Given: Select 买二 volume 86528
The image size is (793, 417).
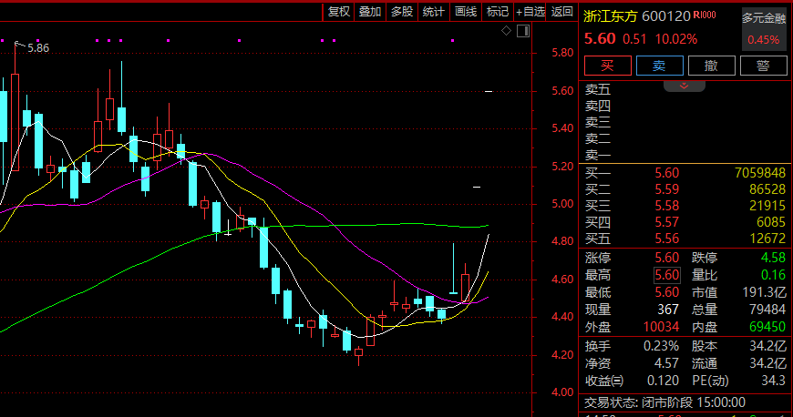Looking at the screenshot, I should pyautogui.click(x=767, y=189).
